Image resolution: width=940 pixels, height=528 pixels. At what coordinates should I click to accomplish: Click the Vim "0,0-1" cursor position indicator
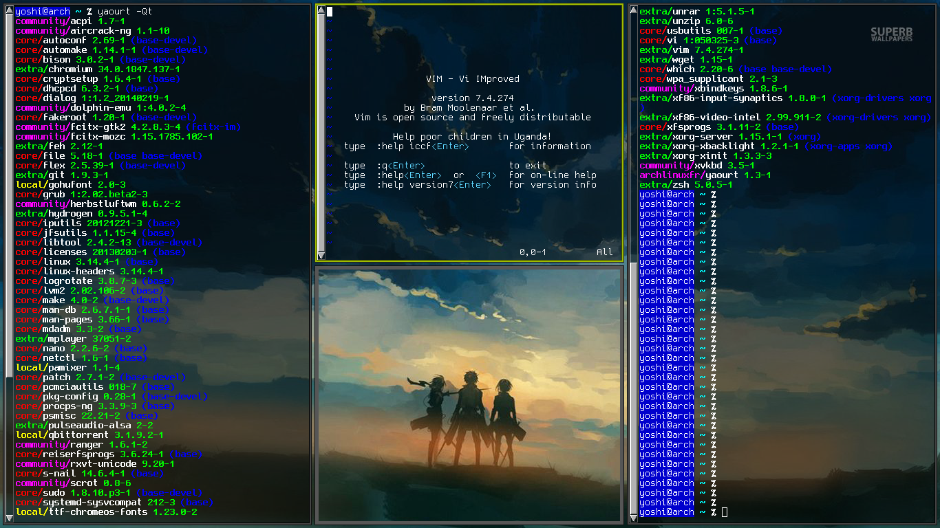533,252
